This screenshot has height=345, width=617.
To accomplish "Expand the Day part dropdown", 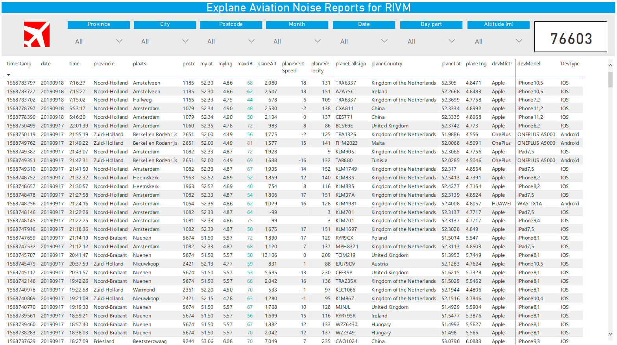I will pos(452,41).
